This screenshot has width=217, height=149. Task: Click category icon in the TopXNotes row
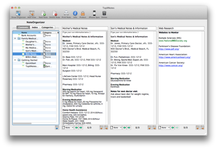click(x=44, y=66)
